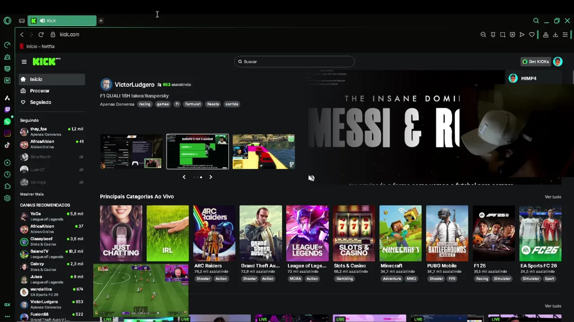Viewport: 574px width, 322px height.
Task: Click Ver tudo beside Principais Categorias
Action: (x=553, y=197)
